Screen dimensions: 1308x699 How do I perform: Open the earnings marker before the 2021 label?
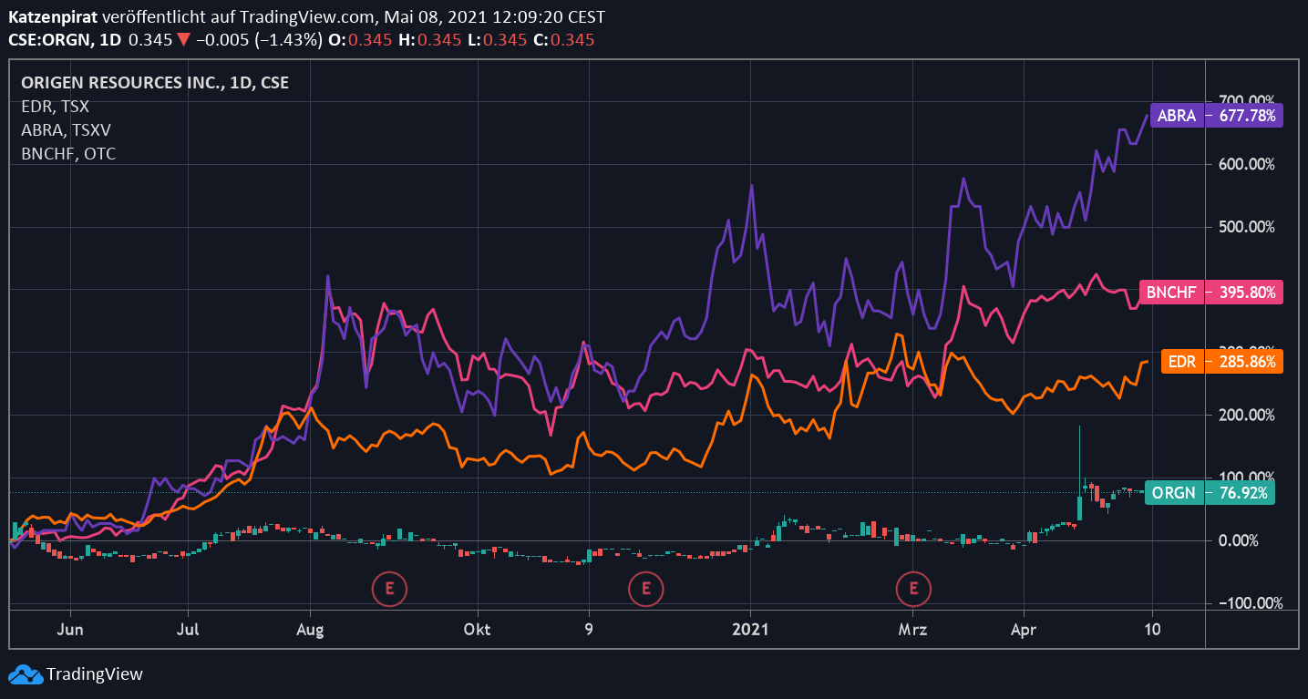pyautogui.click(x=646, y=589)
